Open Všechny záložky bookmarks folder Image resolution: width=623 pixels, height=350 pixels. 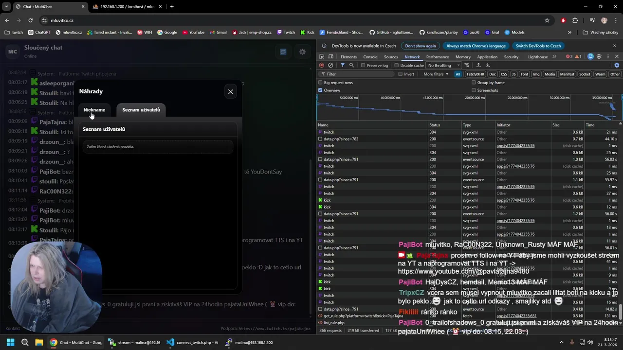click(x=601, y=32)
